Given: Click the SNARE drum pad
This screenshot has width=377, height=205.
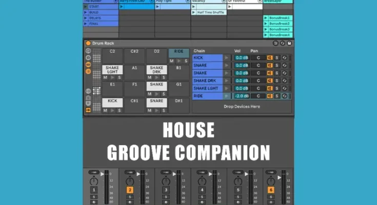Looking at the screenshot, I should pyautogui.click(x=156, y=101).
